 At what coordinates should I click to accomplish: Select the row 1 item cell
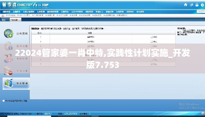[91, 37]
